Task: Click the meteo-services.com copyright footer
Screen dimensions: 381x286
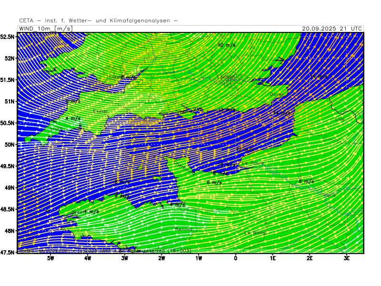Action: click(105, 251)
